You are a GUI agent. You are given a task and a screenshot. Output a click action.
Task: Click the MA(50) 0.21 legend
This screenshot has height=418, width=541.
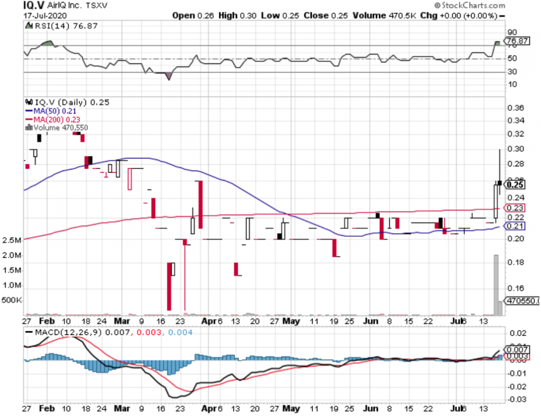(x=51, y=111)
